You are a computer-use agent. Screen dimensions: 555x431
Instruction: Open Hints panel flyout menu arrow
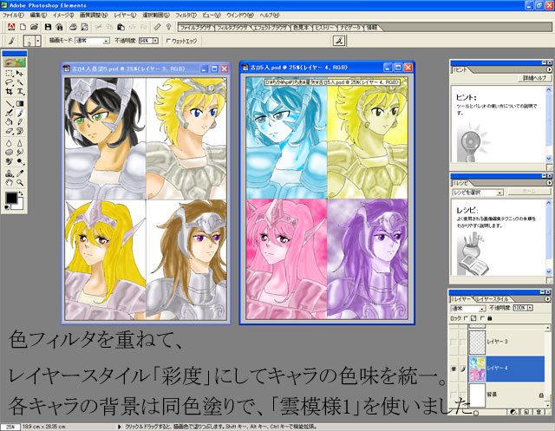point(549,69)
